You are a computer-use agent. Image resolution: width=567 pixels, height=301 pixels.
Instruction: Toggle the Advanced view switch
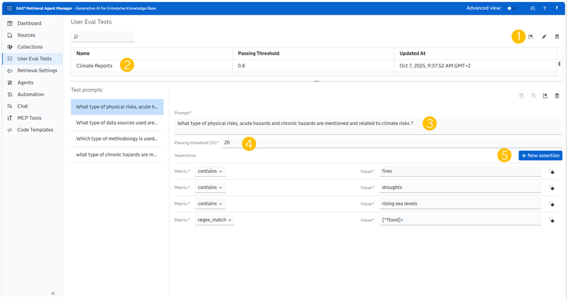(512, 8)
